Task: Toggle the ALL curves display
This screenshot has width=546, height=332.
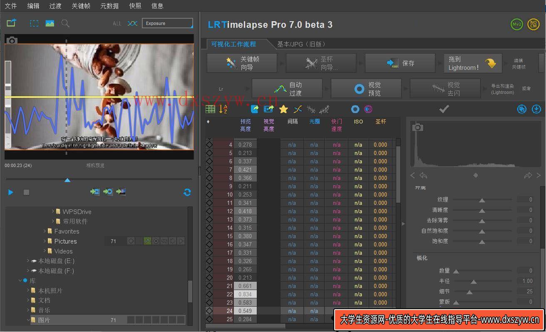Action: pos(117,24)
